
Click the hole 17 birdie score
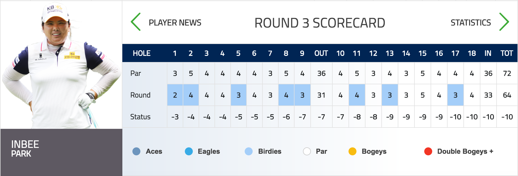[456, 95]
